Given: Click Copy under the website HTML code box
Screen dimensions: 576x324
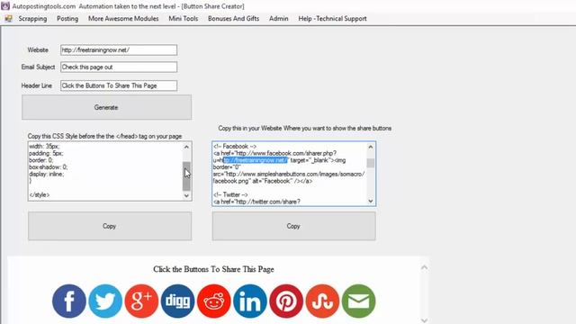Looking at the screenshot, I should [294, 226].
